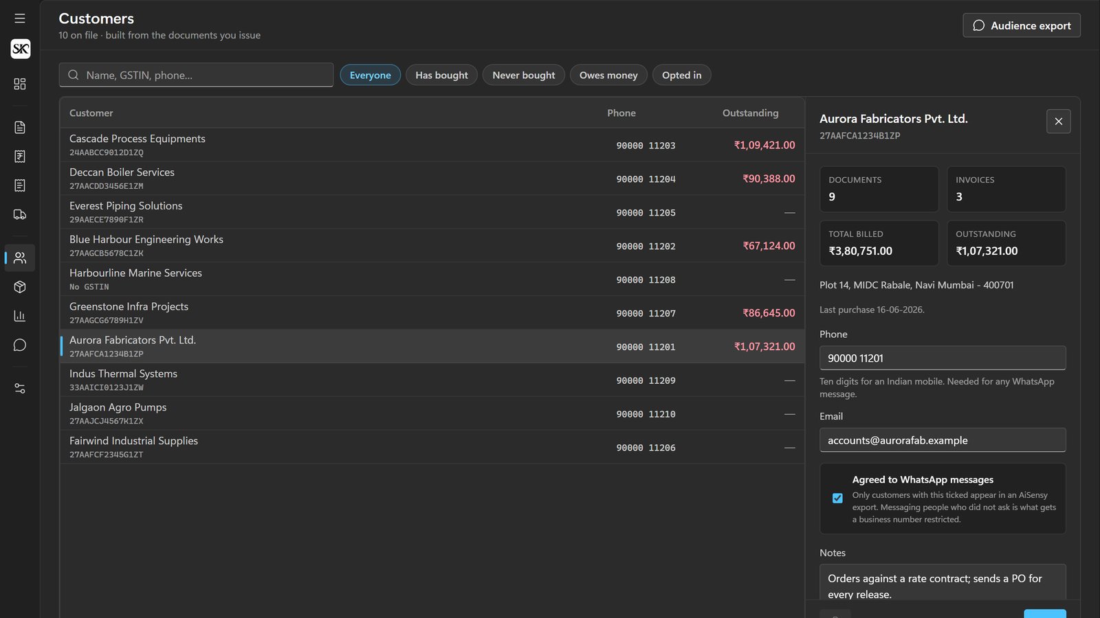Open the hamburger menu at top of sidebar

[x=20, y=19]
